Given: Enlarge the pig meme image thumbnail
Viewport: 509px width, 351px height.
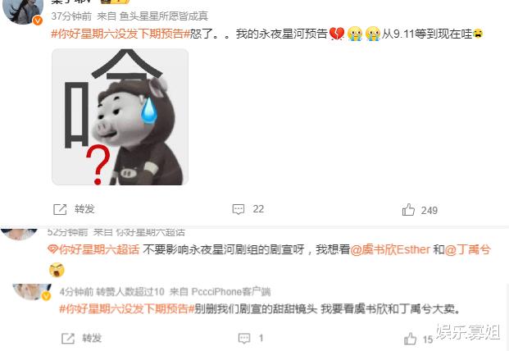Looking at the screenshot, I should [120, 117].
